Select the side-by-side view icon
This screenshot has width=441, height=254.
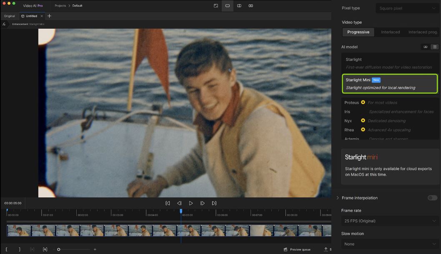pyautogui.click(x=251, y=6)
